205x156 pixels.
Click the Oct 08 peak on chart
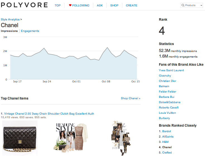pos(108,48)
